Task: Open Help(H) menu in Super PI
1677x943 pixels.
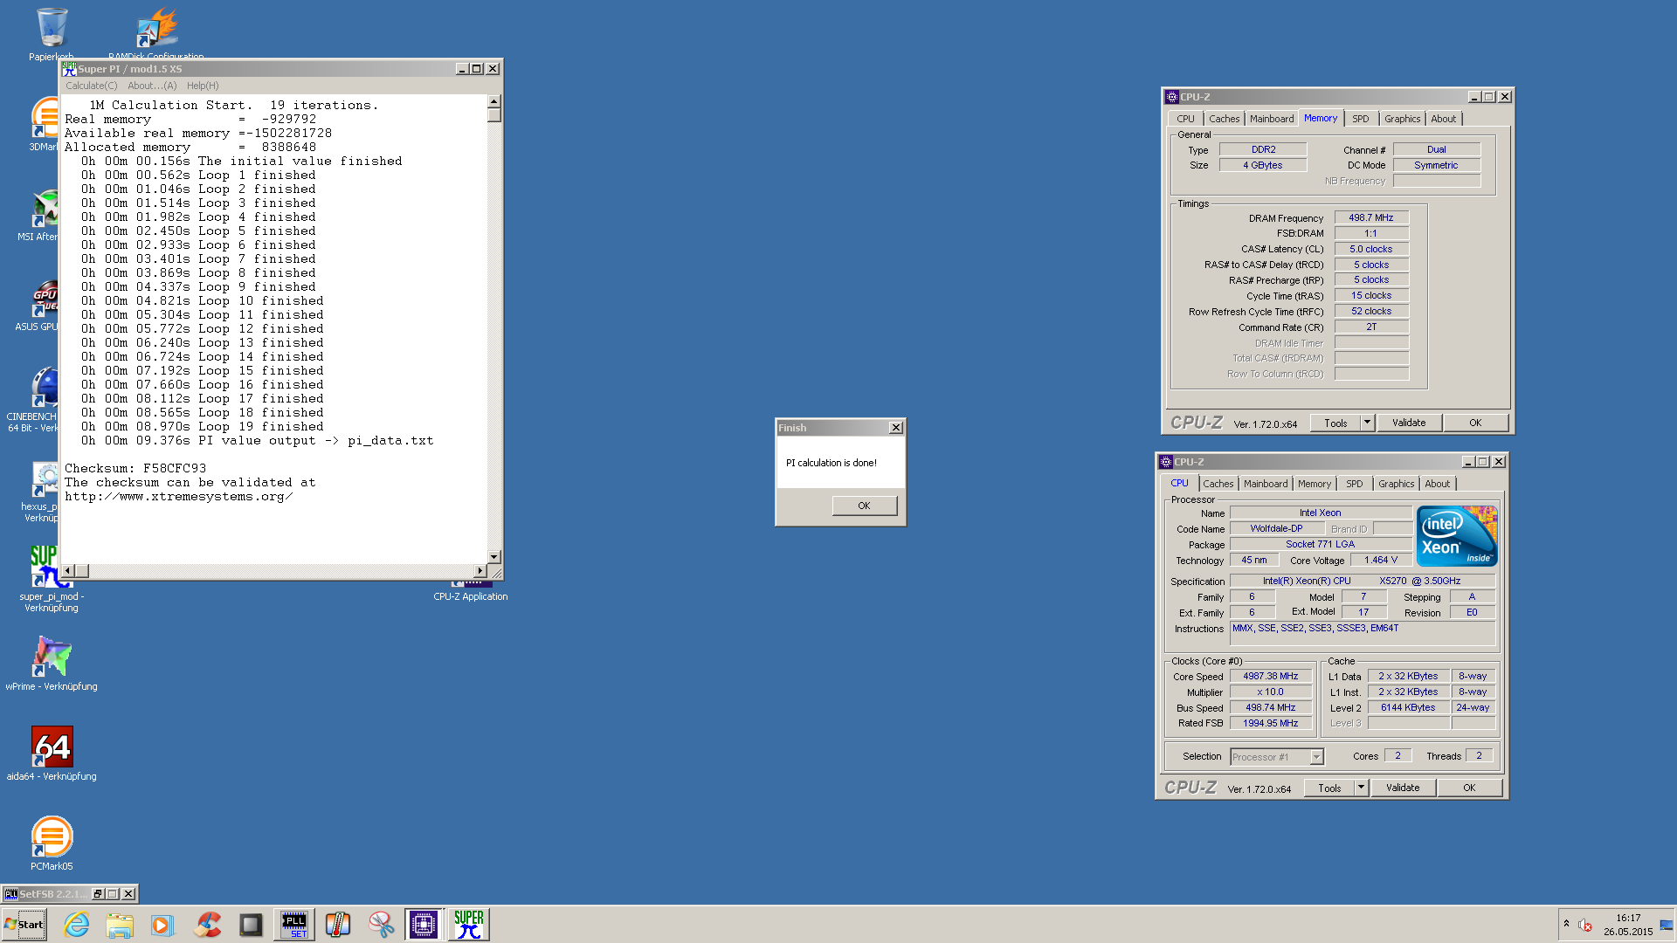Action: (203, 86)
